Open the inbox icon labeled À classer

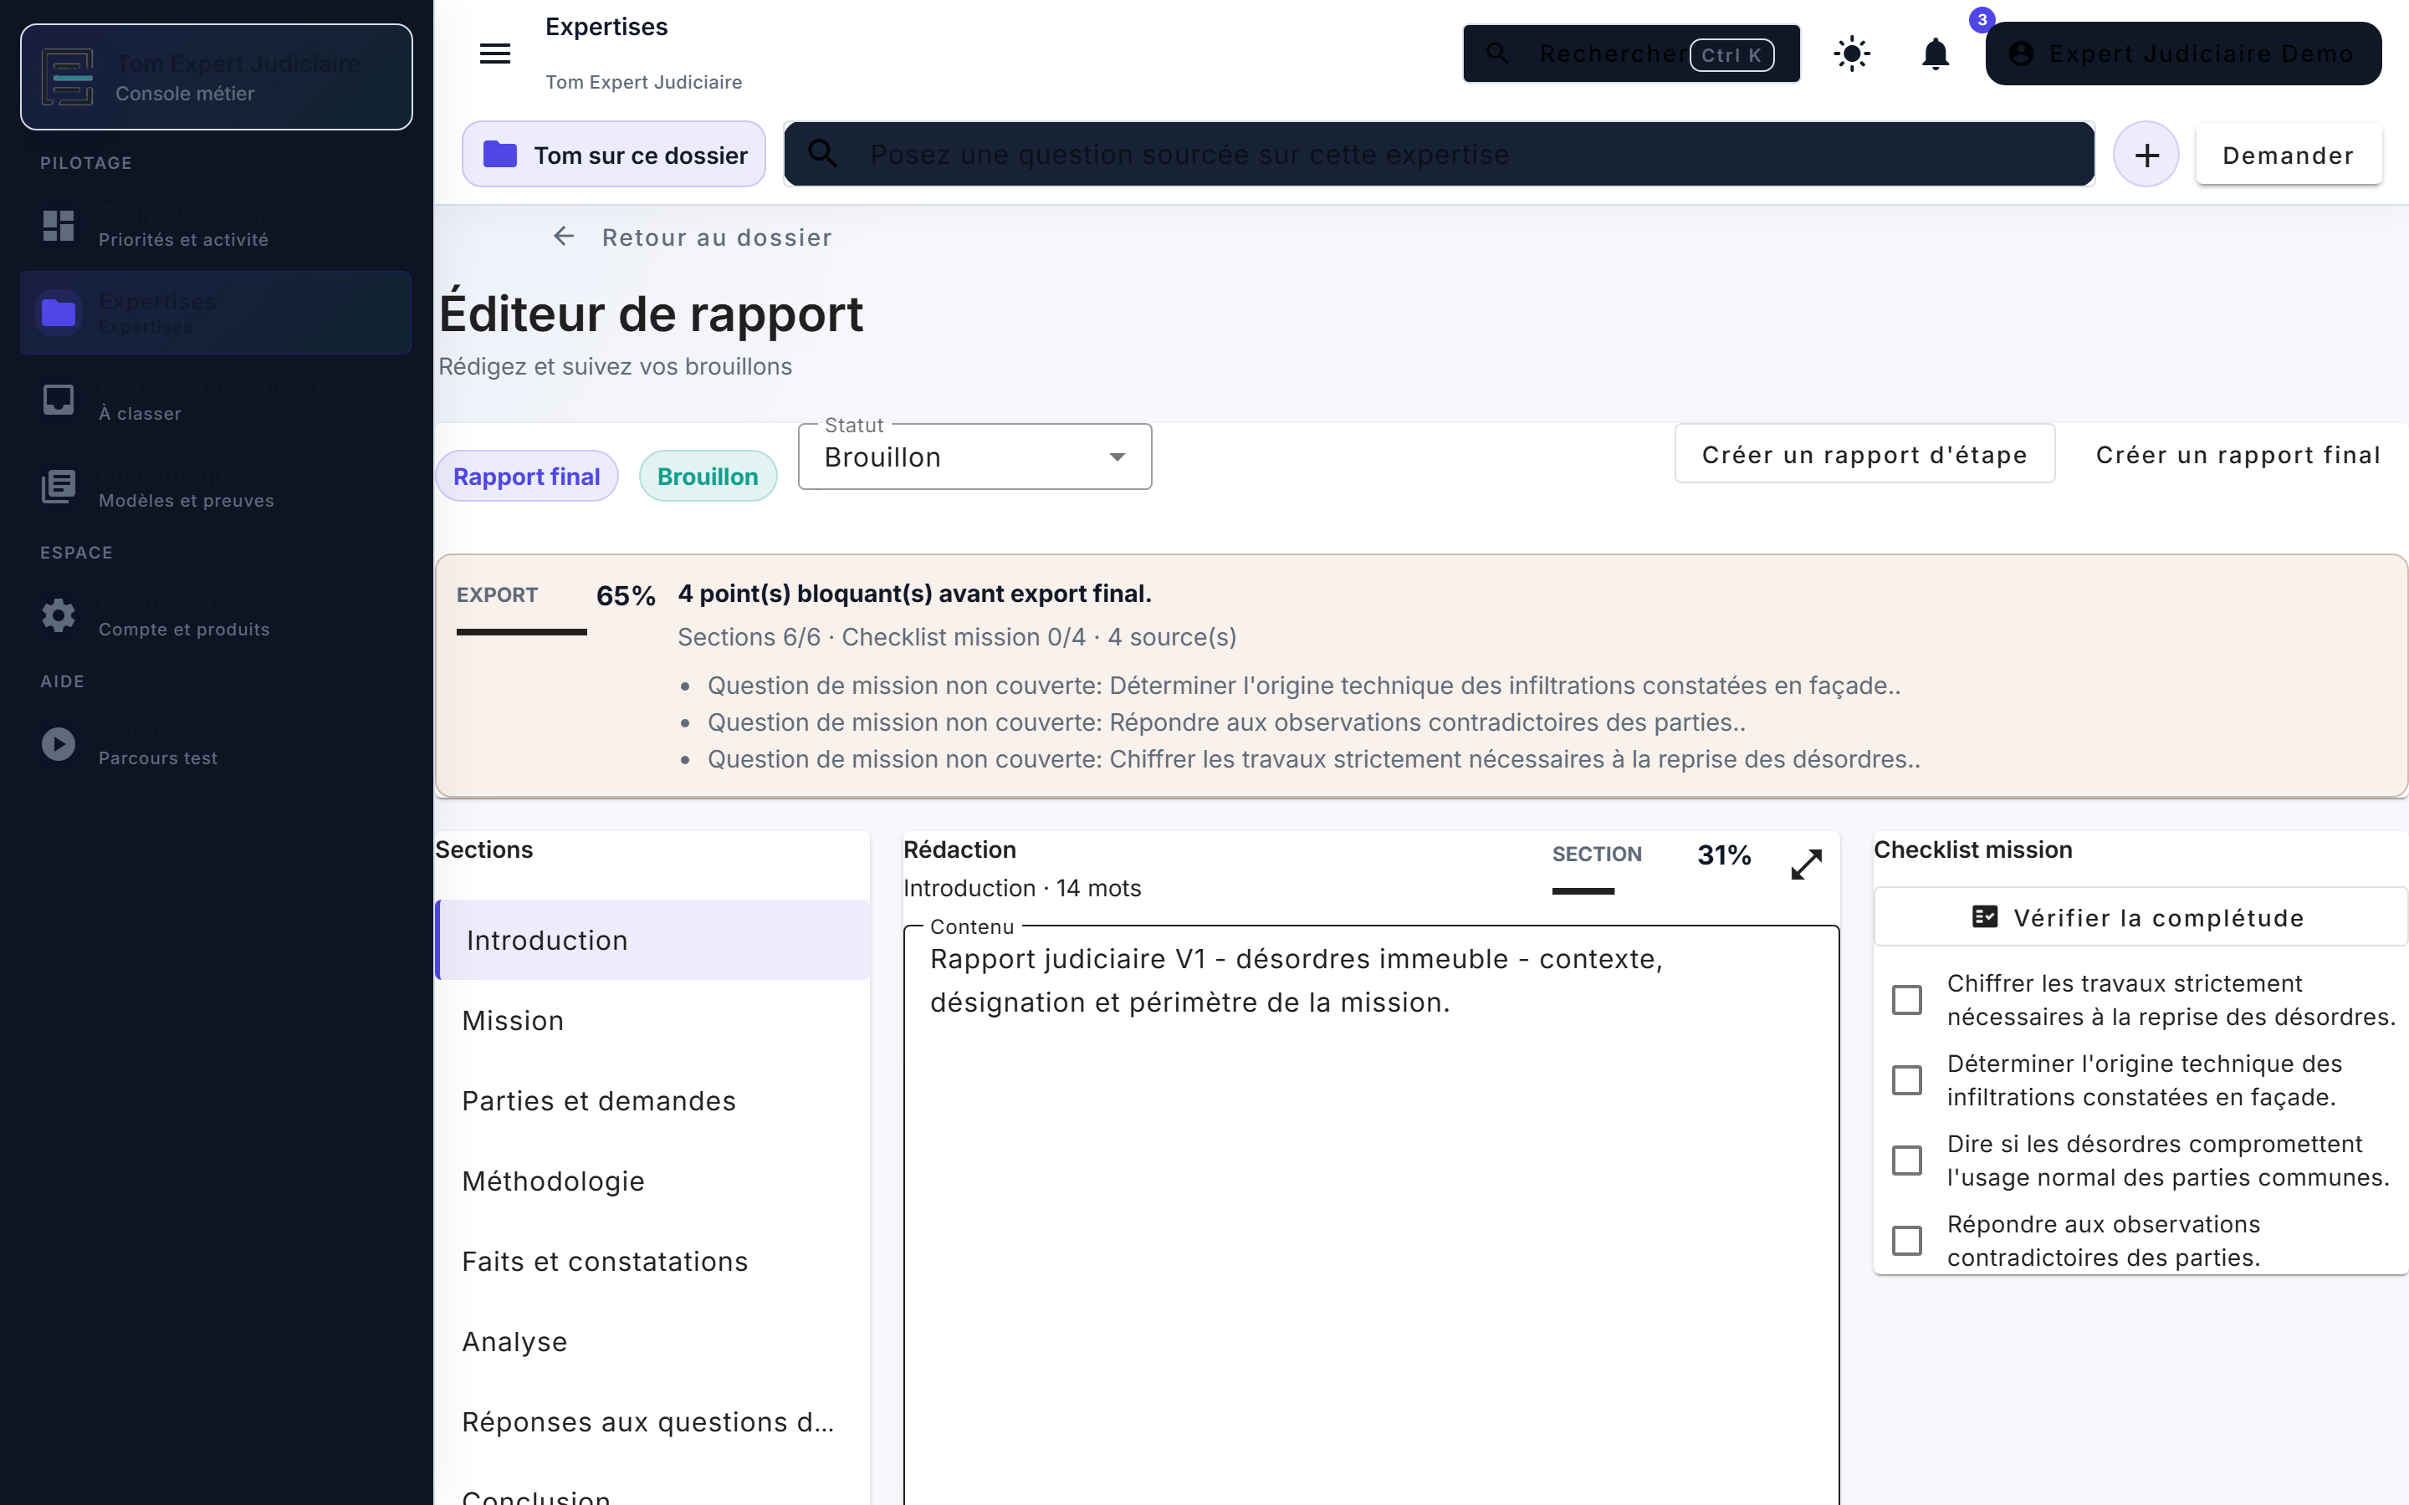pyautogui.click(x=59, y=400)
